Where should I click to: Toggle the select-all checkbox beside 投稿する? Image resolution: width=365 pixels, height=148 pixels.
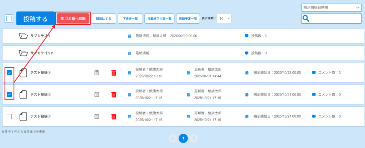(x=9, y=19)
